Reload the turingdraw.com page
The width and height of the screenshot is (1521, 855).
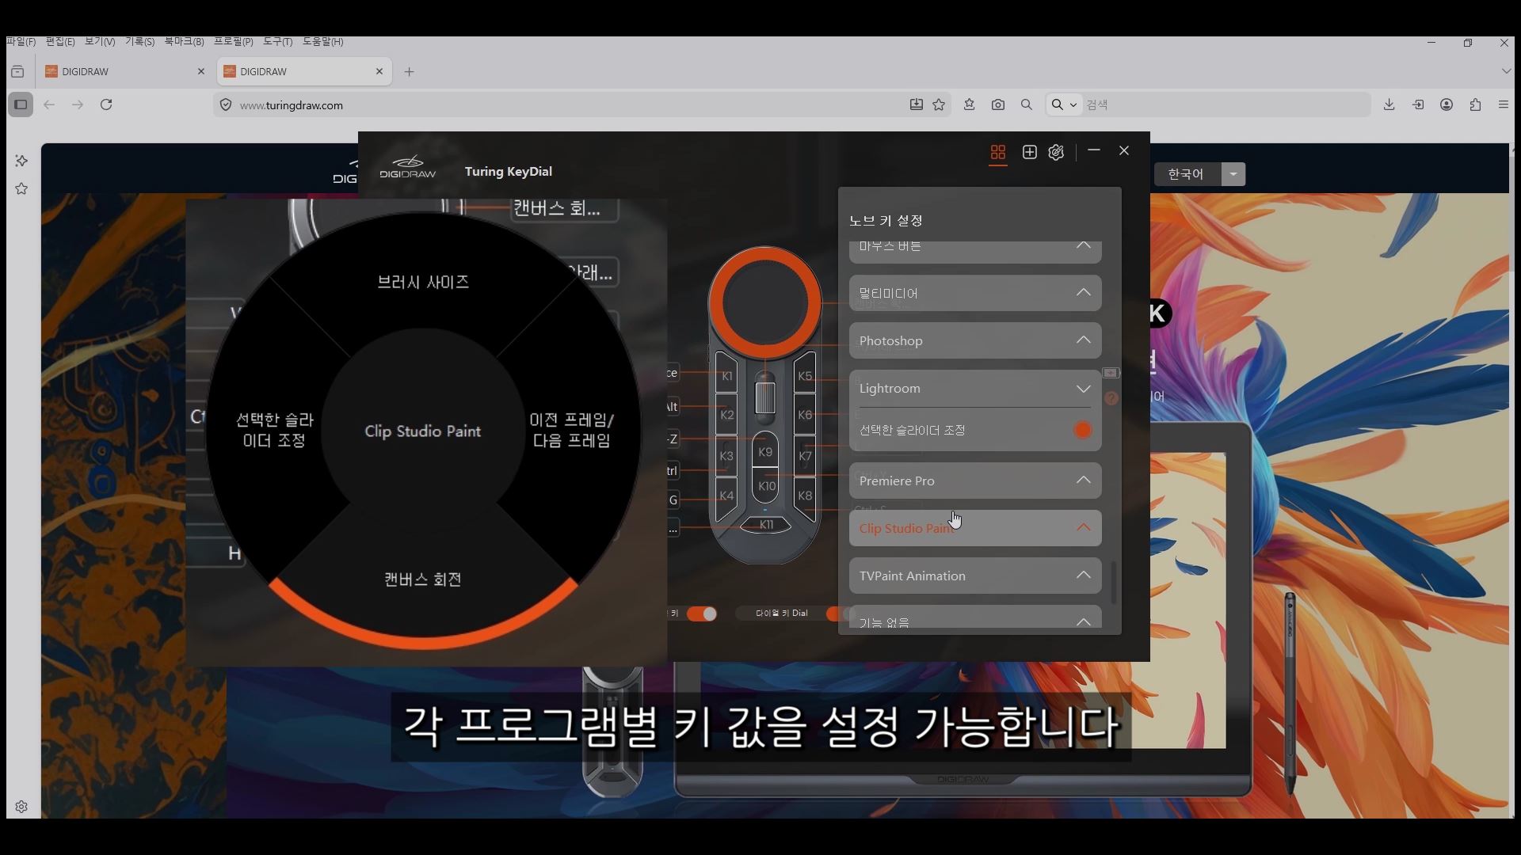pyautogui.click(x=106, y=104)
